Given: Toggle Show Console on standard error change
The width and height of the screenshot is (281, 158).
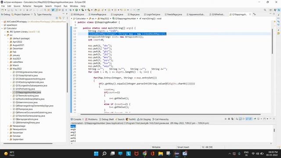Looking at the screenshot, I should point(250,119).
